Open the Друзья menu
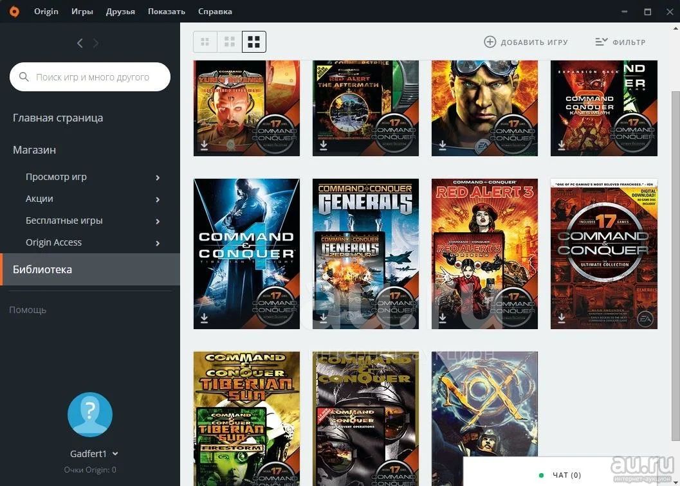680x486 pixels. pos(120,12)
